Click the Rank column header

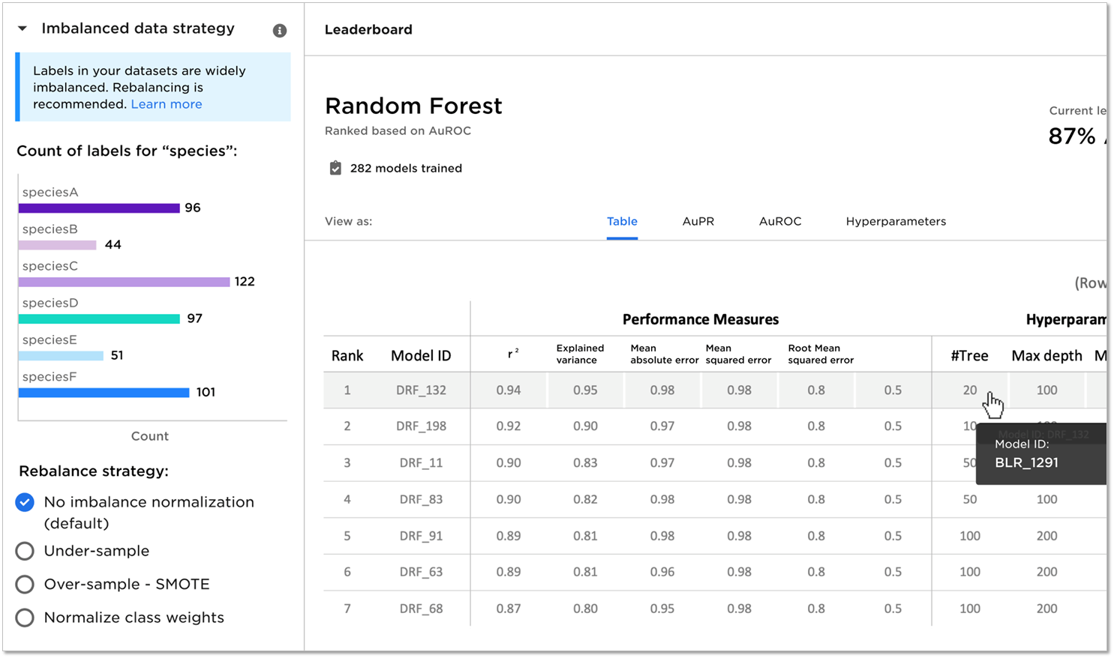(x=347, y=356)
